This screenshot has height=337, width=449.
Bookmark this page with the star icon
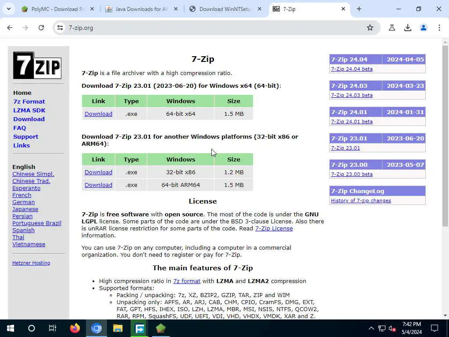coord(370,28)
